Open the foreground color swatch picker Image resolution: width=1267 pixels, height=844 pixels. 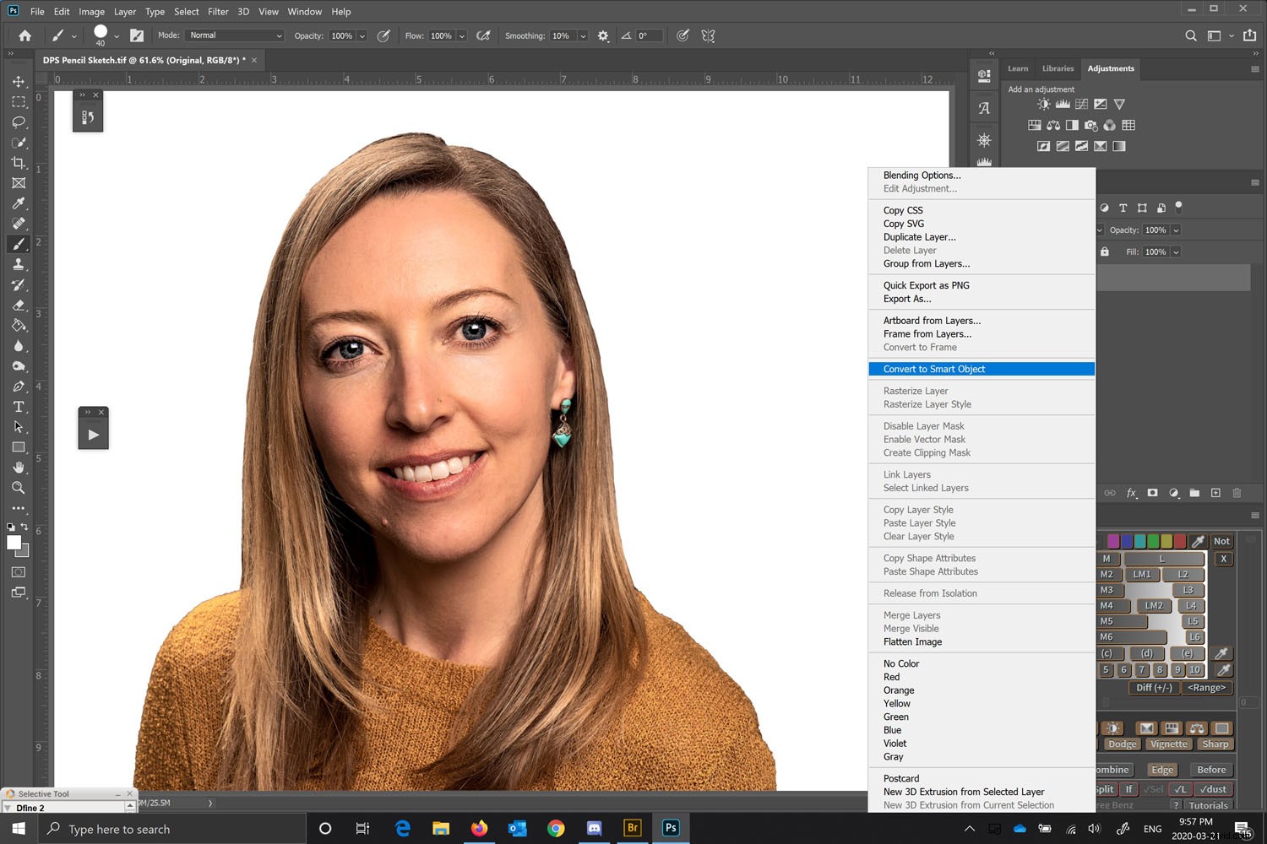(14, 544)
